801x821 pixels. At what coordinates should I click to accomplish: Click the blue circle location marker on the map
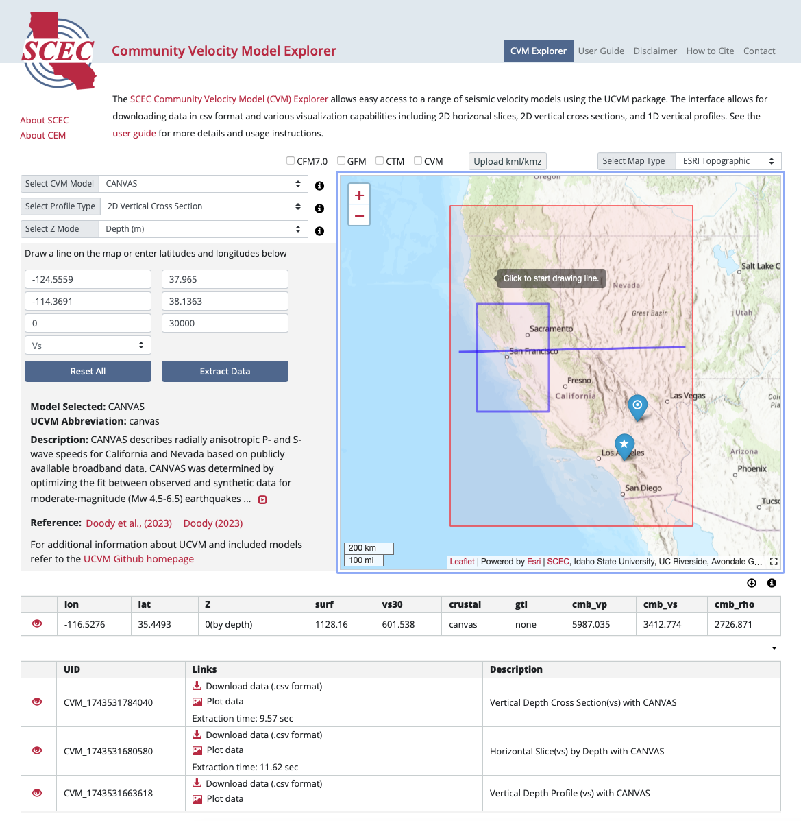point(637,407)
